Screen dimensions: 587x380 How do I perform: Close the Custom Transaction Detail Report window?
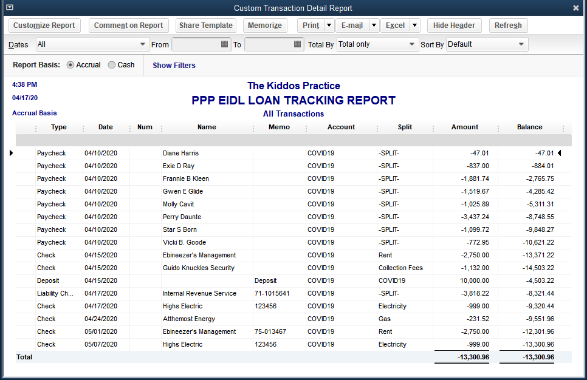576,8
